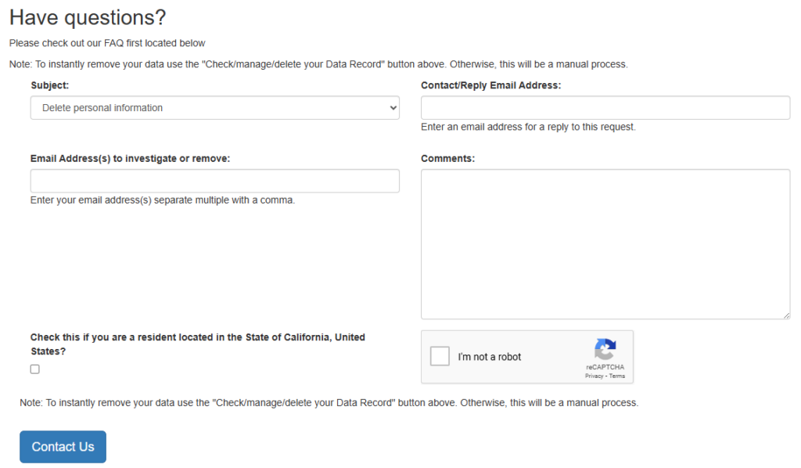Open the reCAPTCHA Terms link
The height and width of the screenshot is (468, 801).
617,376
